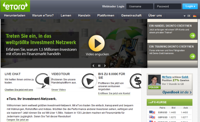Click the Bid column header

coord(173,108)
